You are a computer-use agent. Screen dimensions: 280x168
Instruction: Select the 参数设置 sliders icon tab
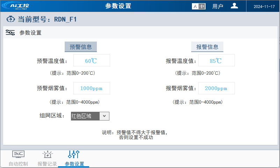(73, 154)
